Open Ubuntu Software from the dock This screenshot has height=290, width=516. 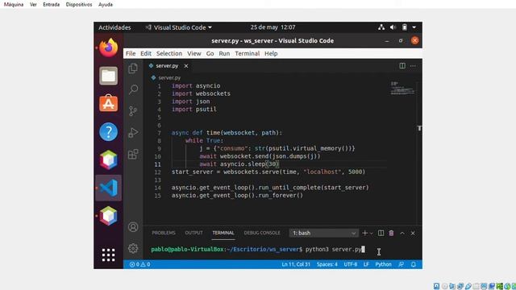[108, 104]
